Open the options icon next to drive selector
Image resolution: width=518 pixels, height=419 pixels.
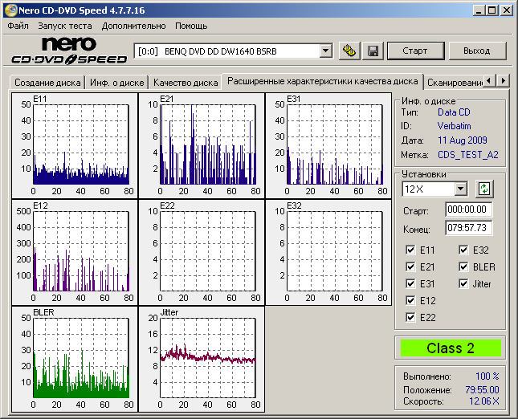349,51
